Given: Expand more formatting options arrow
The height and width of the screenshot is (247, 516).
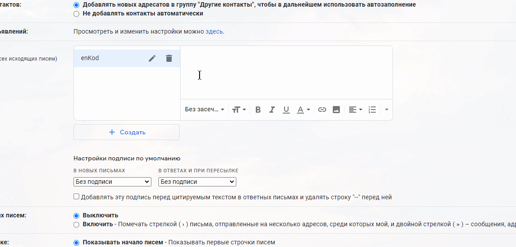Looking at the screenshot, I should coord(387,110).
